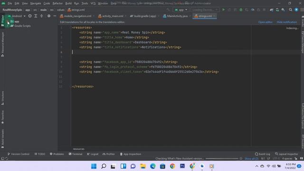Click the Real Money Spin string line in editor

click(x=122, y=32)
